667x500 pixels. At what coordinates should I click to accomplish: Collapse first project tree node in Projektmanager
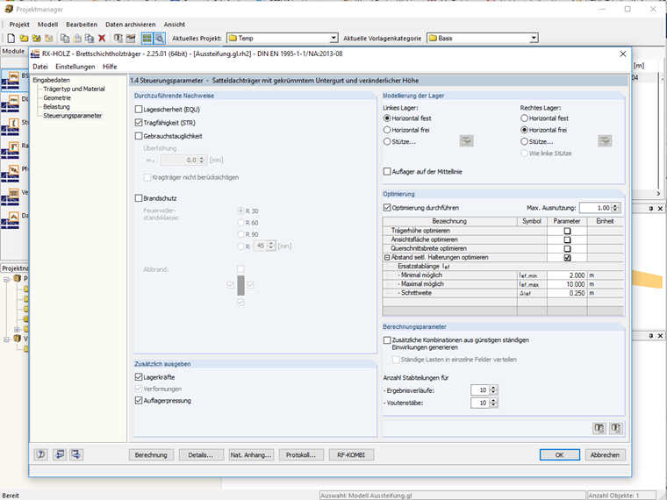coord(7,279)
